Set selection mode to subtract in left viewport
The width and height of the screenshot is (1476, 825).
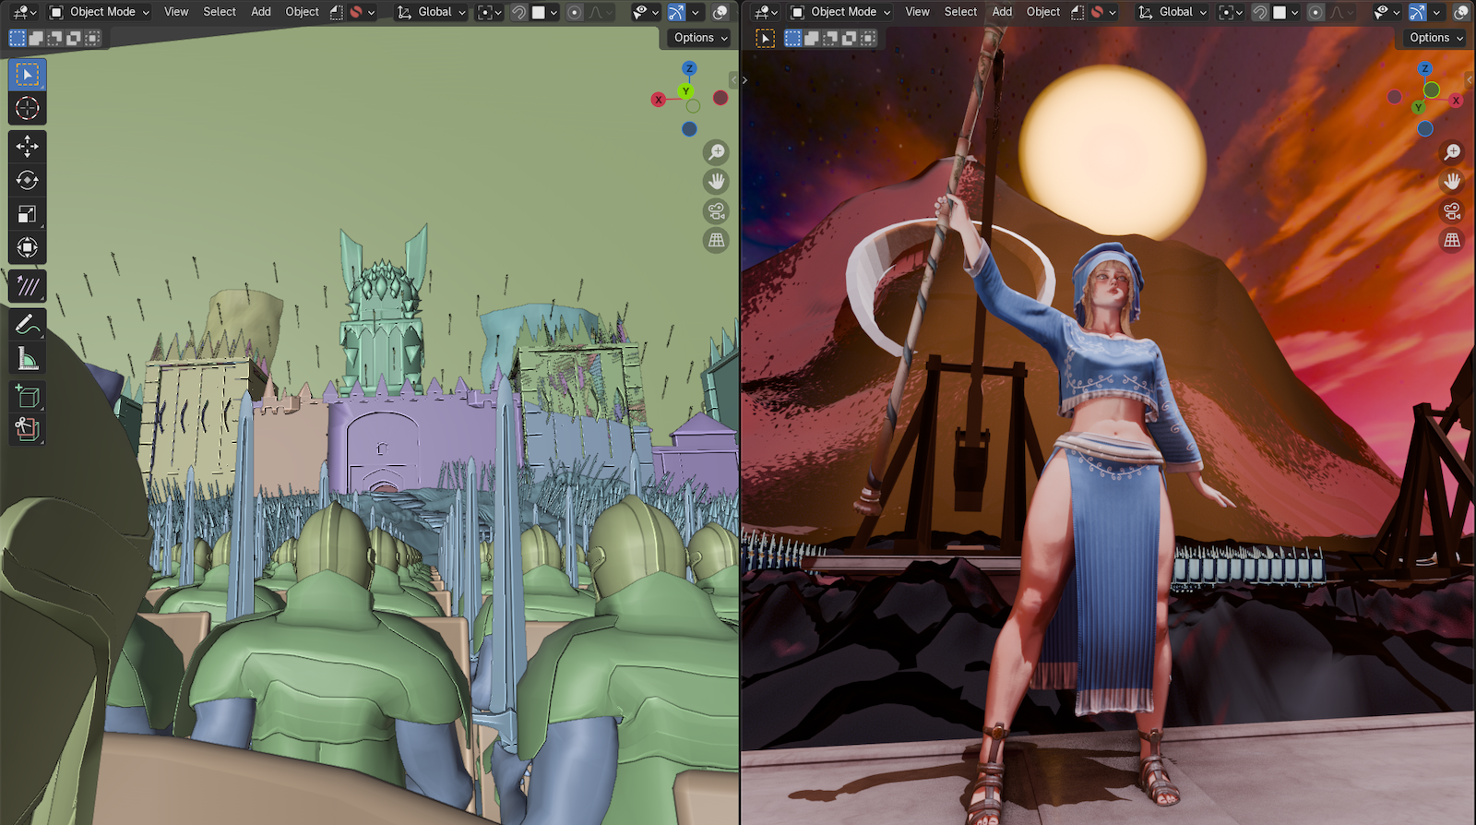pyautogui.click(x=55, y=38)
